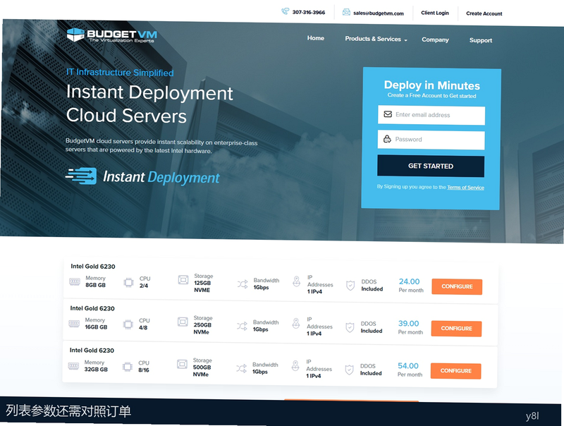Click the storage icon for 125GB NVME
The width and height of the screenshot is (564, 426).
coord(183,279)
